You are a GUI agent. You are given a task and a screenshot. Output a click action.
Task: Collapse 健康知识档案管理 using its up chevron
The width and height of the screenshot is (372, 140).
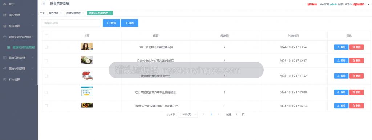(x=33, y=37)
